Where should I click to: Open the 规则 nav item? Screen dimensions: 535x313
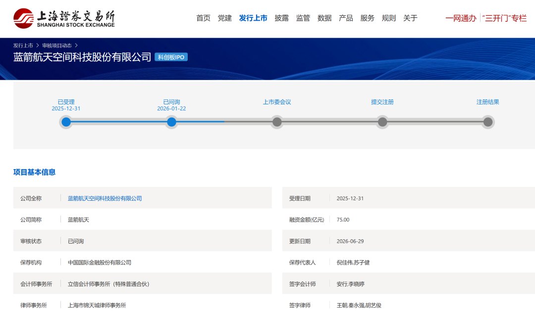pos(389,18)
